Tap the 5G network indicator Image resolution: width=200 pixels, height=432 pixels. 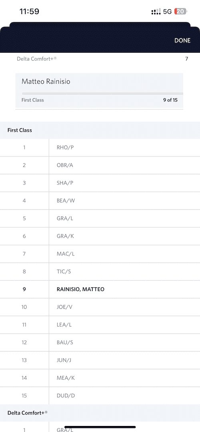click(168, 12)
